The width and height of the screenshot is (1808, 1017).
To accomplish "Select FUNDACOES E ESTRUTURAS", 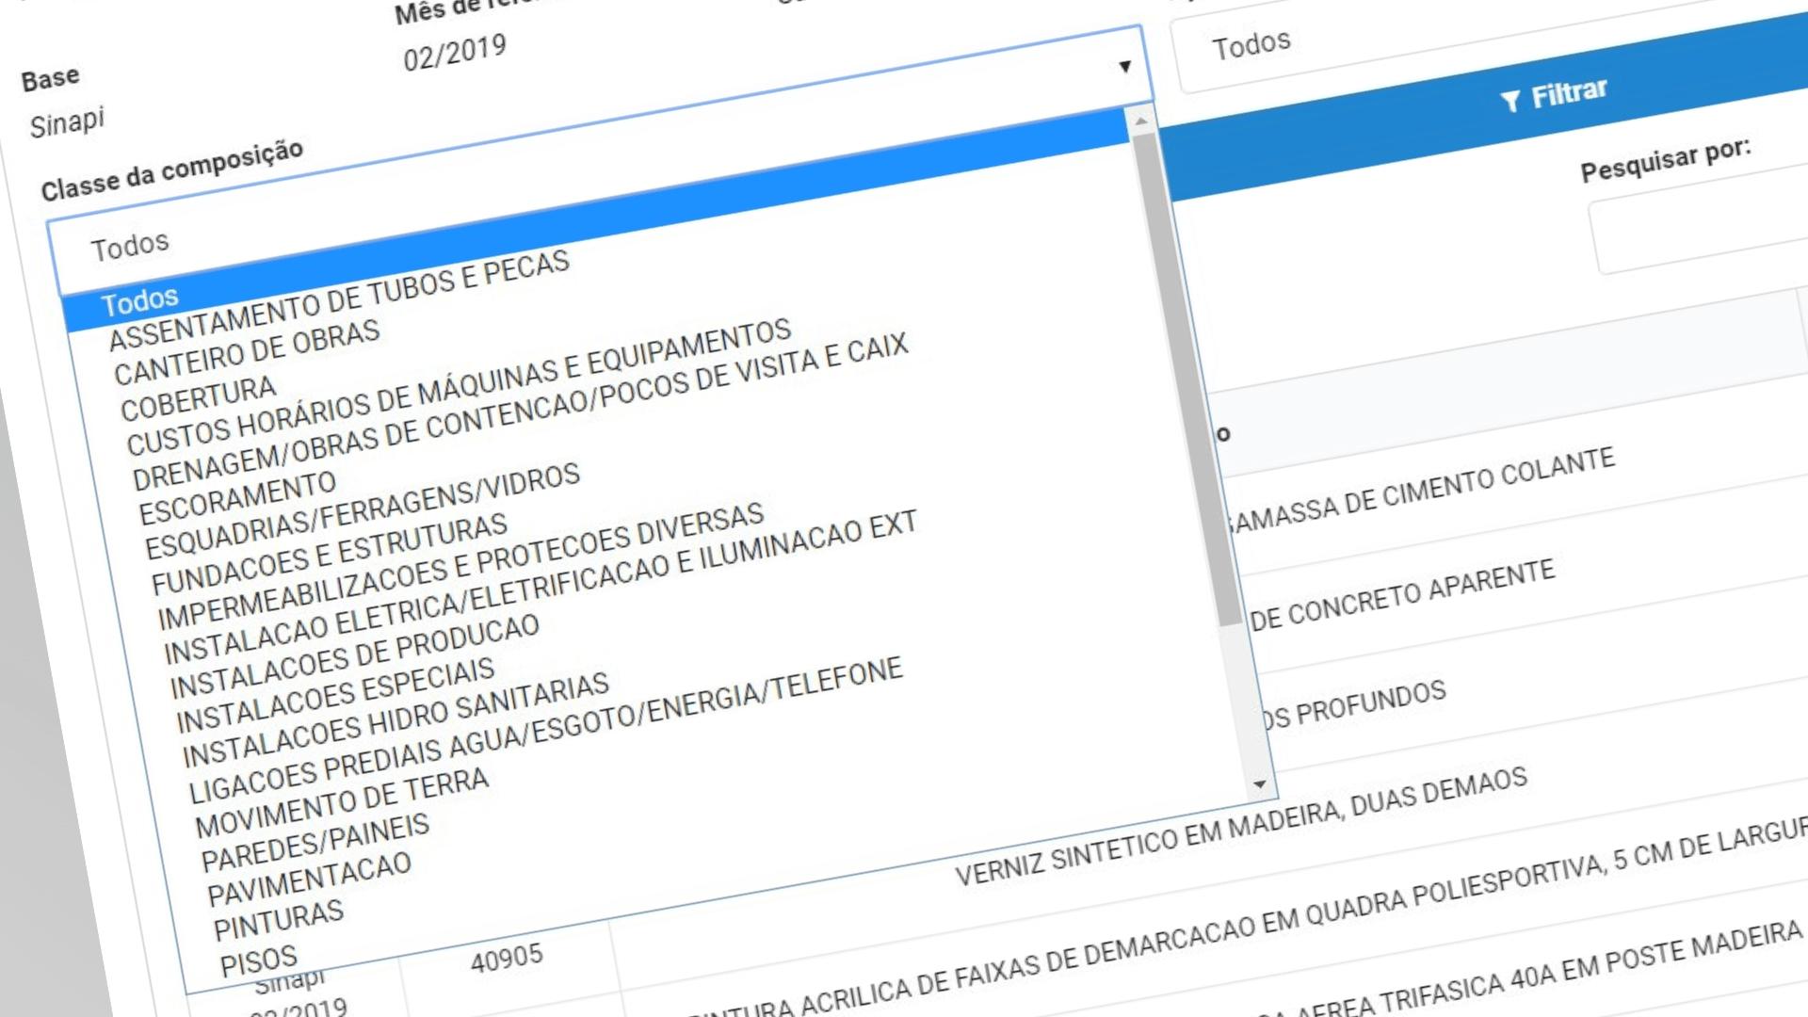I will tap(329, 554).
